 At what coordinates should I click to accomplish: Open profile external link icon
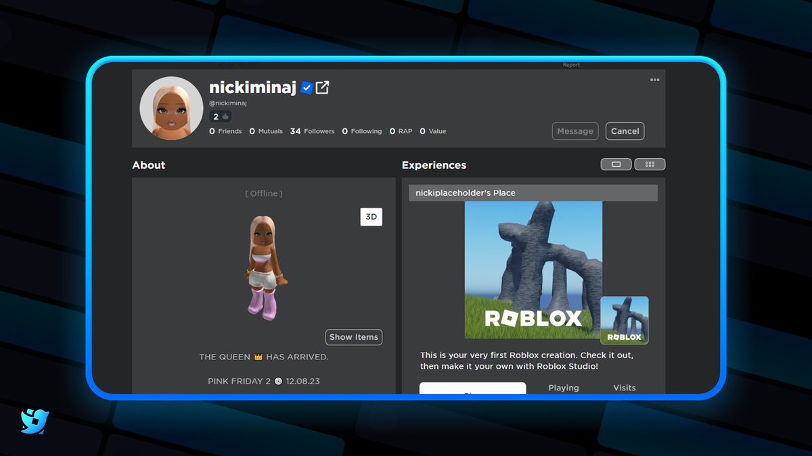[322, 88]
